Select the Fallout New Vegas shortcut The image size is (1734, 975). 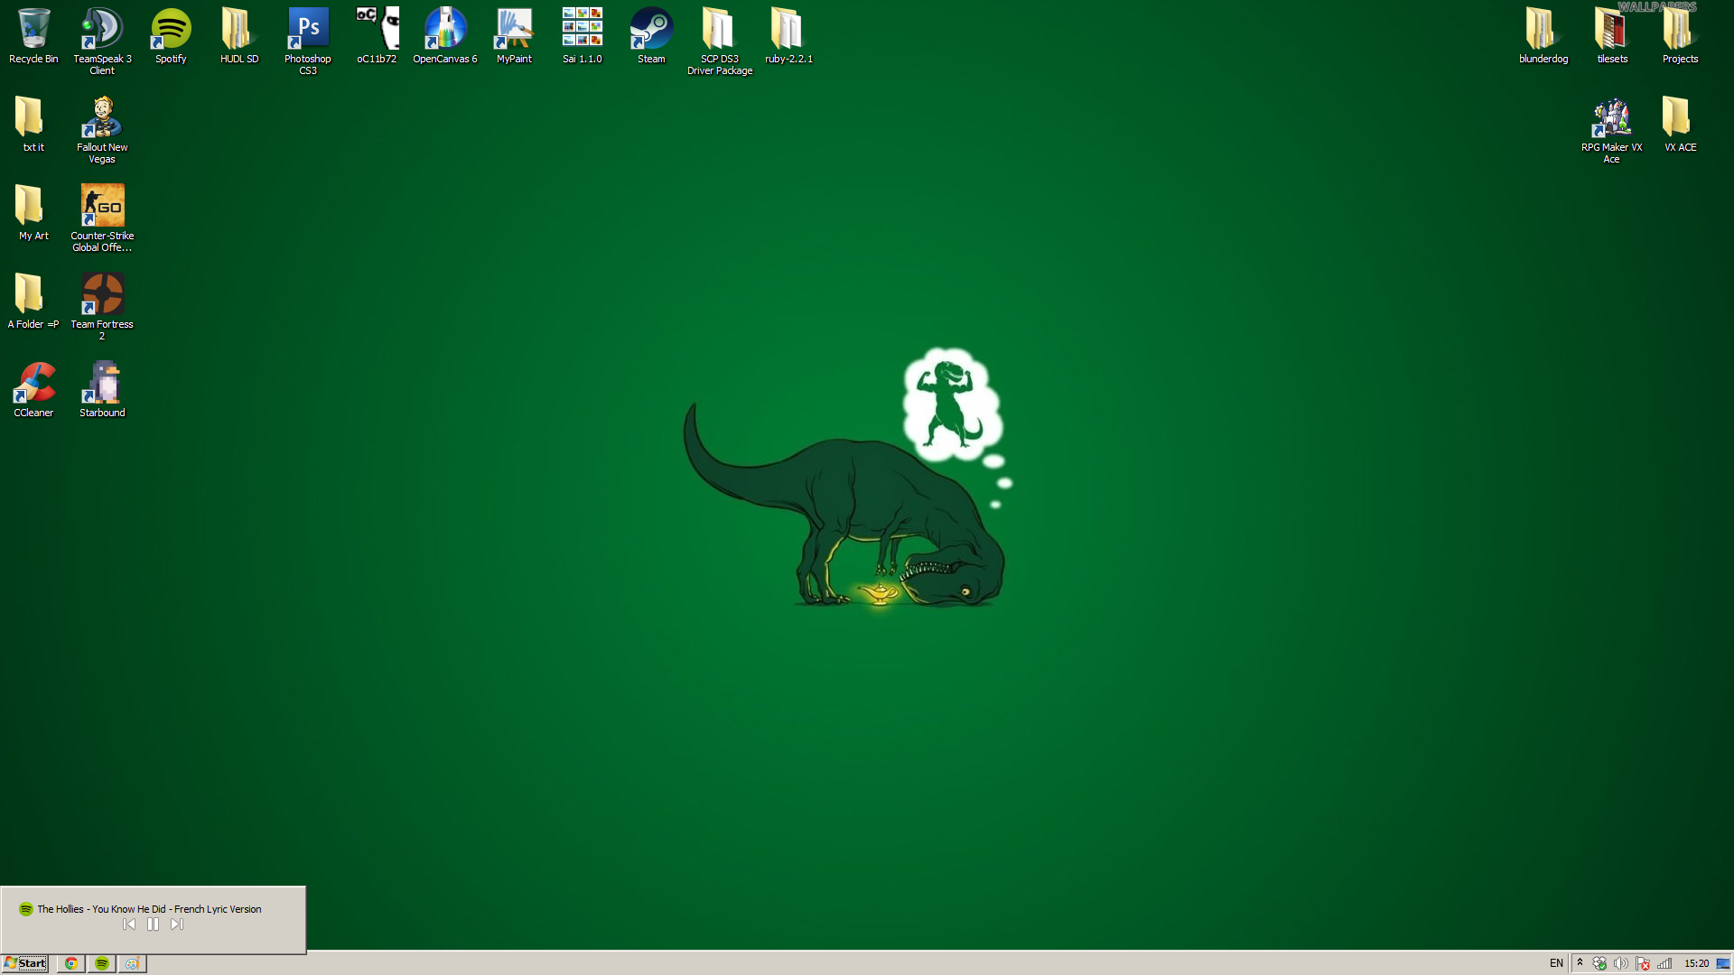(102, 130)
